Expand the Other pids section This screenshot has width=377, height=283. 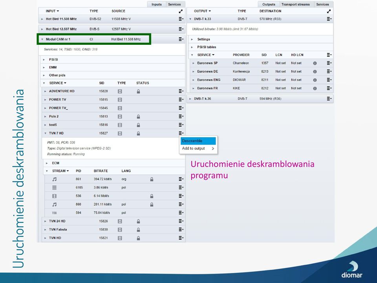[x=44, y=75]
